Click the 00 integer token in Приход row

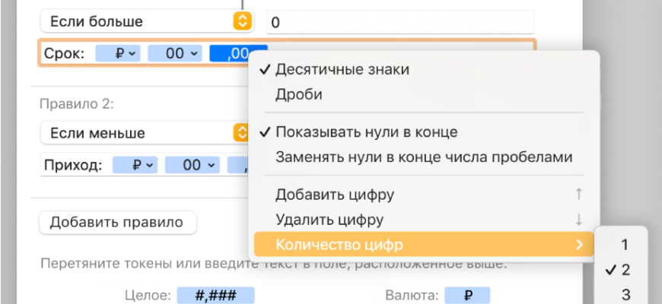tap(193, 165)
